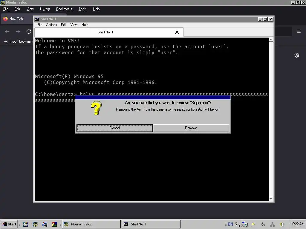The height and width of the screenshot is (229, 306).
Task: Click scroll up arrow in Shell terminal
Action: [271, 40]
